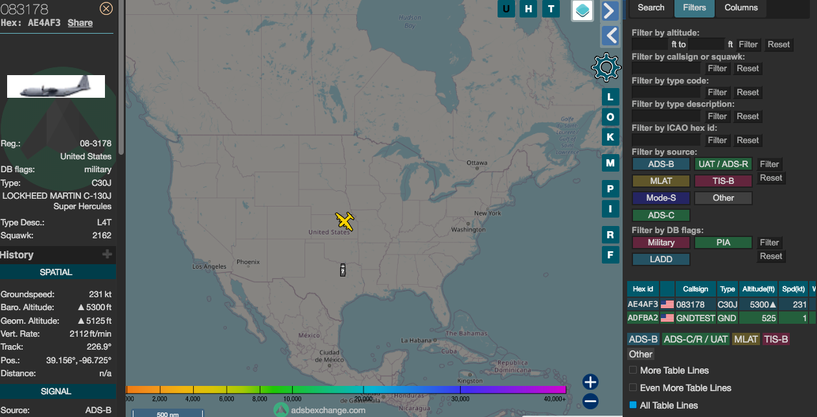Sort table by Spd(kt) column header
817x417 pixels.
pos(794,289)
